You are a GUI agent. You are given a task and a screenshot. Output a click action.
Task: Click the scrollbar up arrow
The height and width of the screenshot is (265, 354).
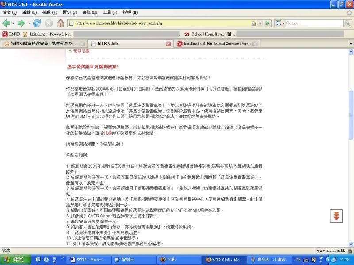pyautogui.click(x=351, y=52)
